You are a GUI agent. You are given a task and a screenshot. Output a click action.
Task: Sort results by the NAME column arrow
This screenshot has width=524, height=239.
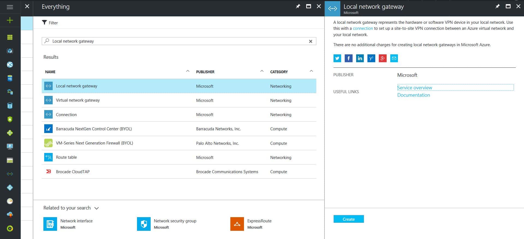click(188, 71)
